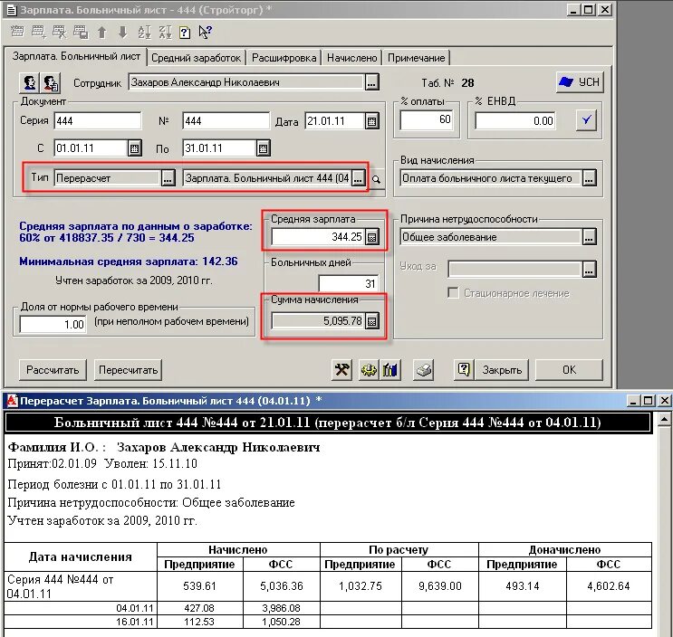This screenshot has width=673, height=637.
Task: Click the blue checkmark ЕНВД button
Action: tap(586, 120)
